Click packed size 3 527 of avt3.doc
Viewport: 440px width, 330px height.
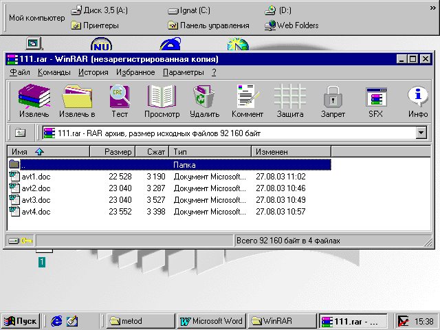point(156,200)
